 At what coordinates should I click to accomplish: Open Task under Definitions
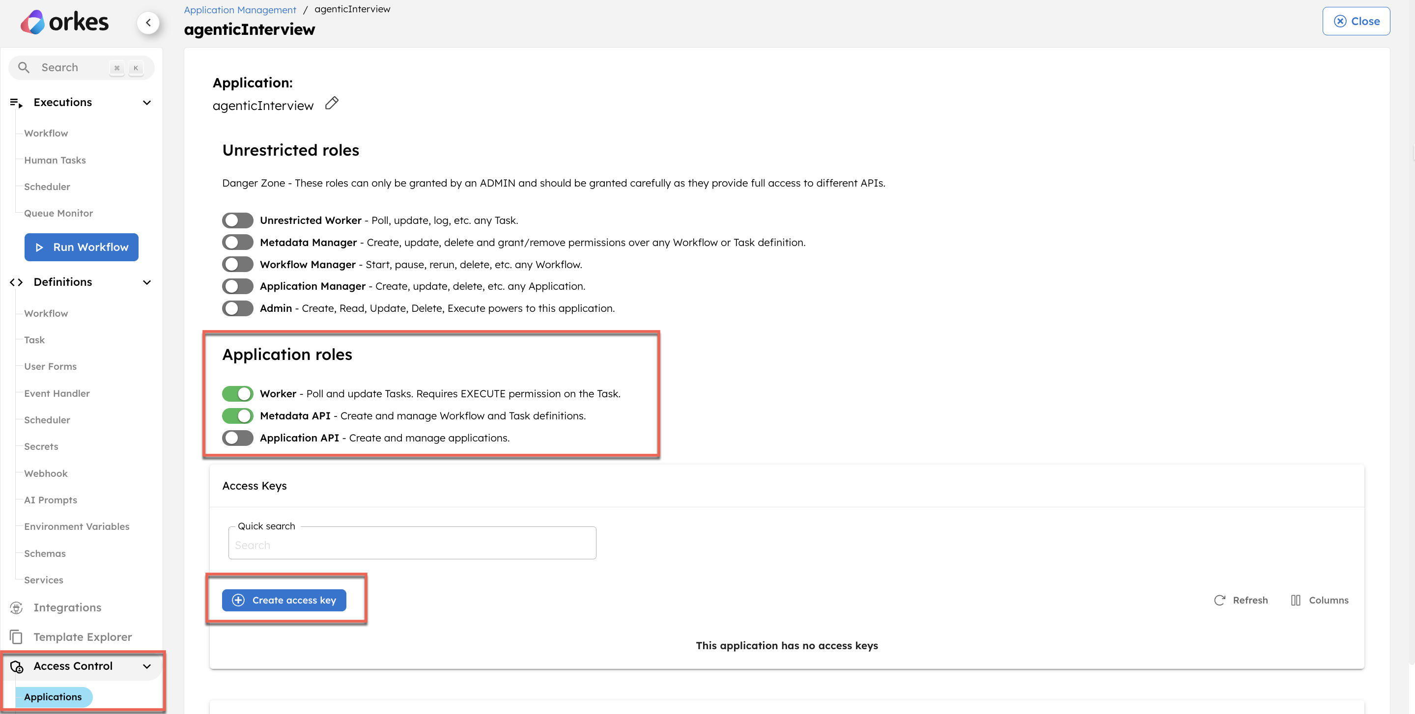[34, 340]
